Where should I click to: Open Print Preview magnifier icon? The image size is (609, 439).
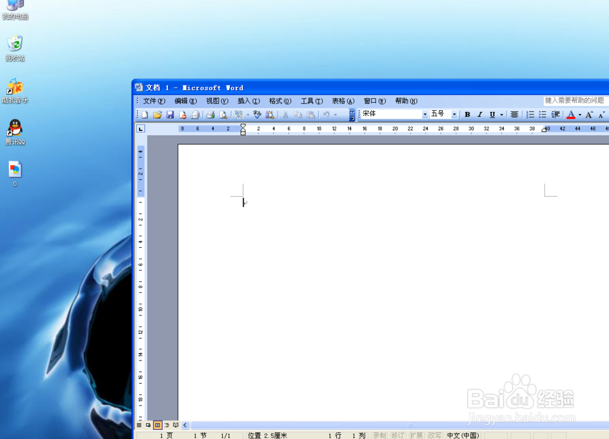(223, 115)
